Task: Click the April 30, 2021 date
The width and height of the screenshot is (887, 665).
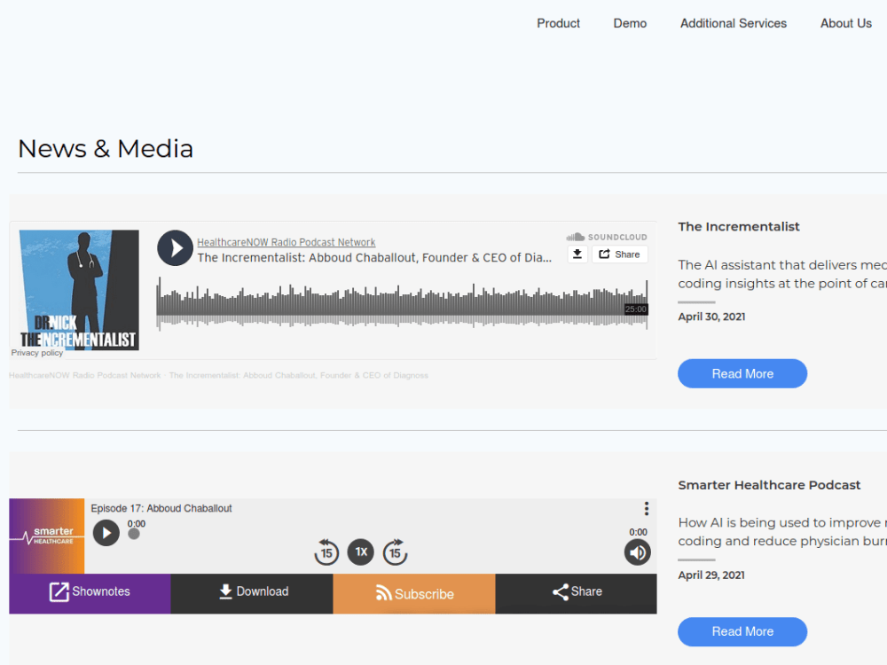Action: click(711, 317)
